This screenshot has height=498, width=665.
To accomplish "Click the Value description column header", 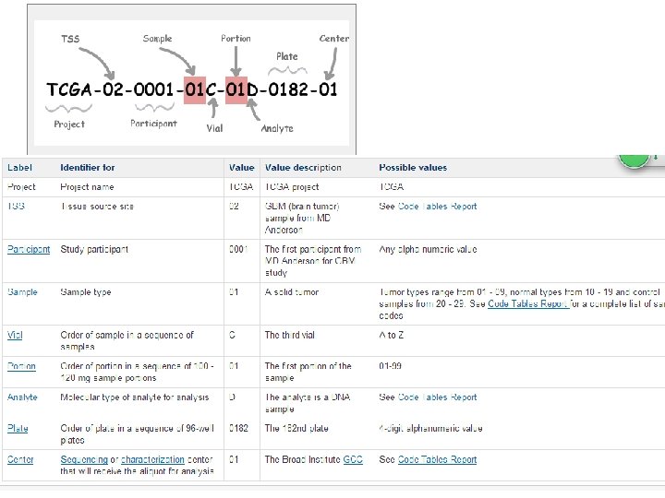I will [303, 168].
